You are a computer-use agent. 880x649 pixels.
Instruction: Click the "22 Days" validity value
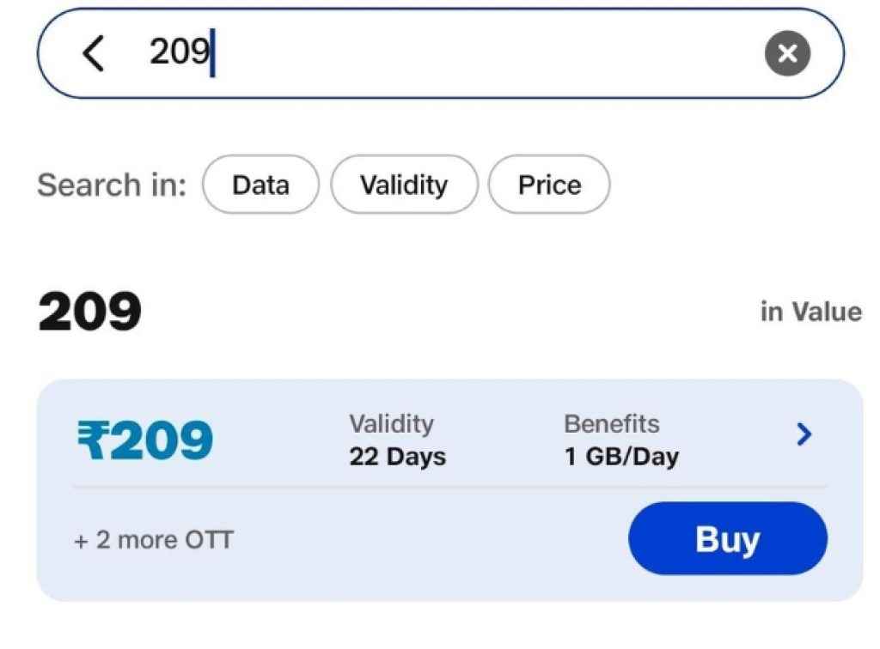click(397, 457)
